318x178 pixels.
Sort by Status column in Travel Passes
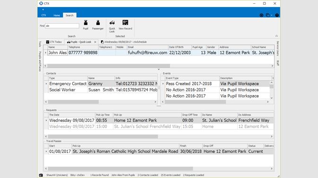pos(255,146)
